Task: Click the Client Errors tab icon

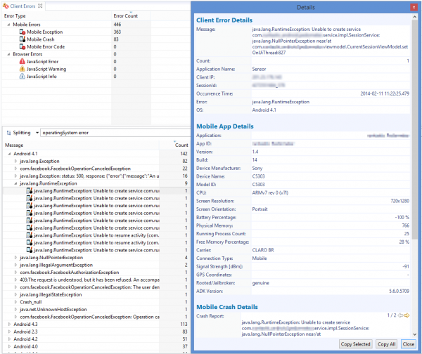Action: pos(6,6)
